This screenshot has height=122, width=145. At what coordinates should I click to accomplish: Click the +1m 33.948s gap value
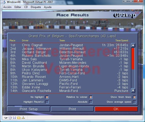tap(118, 56)
